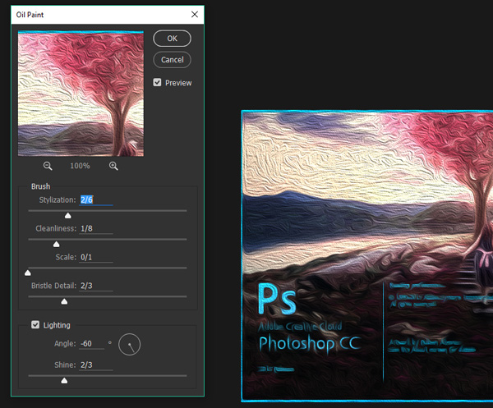
Task: Click the Bristle Detail slider handle
Action: [64, 301]
